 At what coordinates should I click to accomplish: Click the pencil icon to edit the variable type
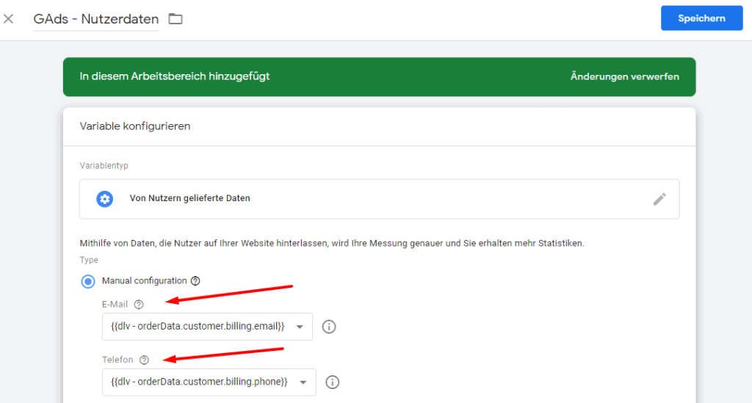pos(659,199)
